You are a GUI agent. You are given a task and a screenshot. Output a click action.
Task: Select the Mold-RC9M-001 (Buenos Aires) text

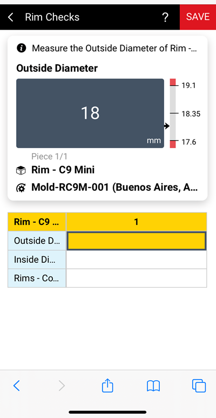(114, 188)
